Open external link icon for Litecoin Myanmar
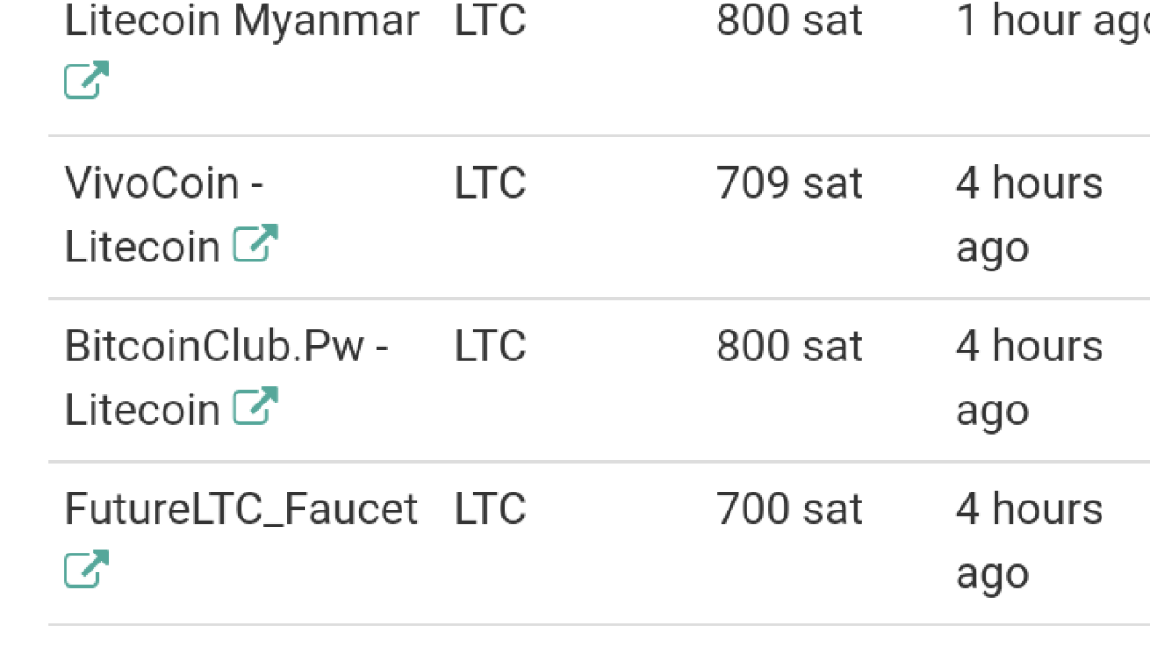This screenshot has width=1150, height=647. 86,81
